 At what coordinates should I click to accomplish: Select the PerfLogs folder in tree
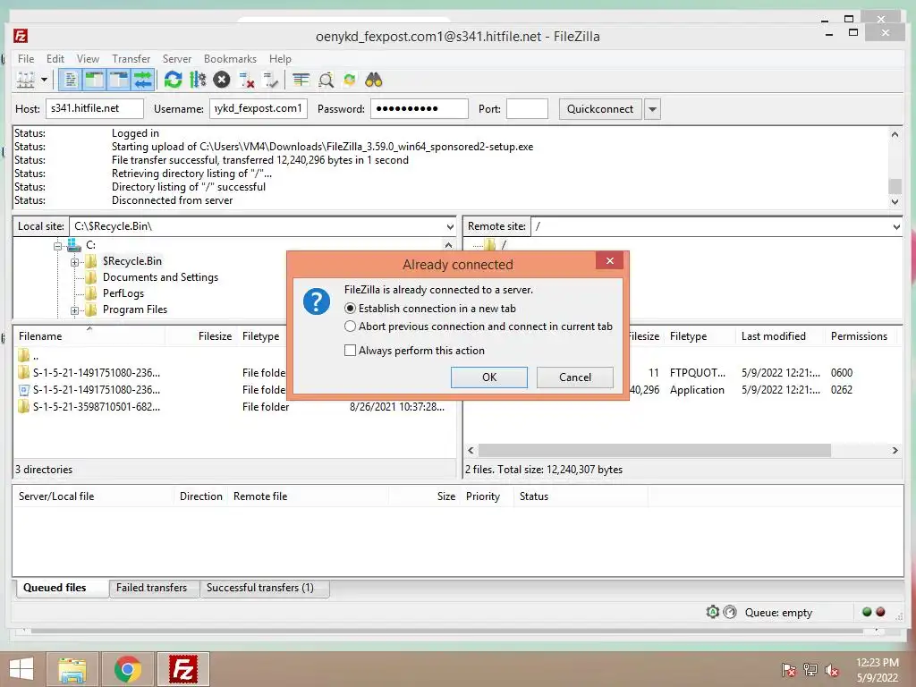point(123,293)
